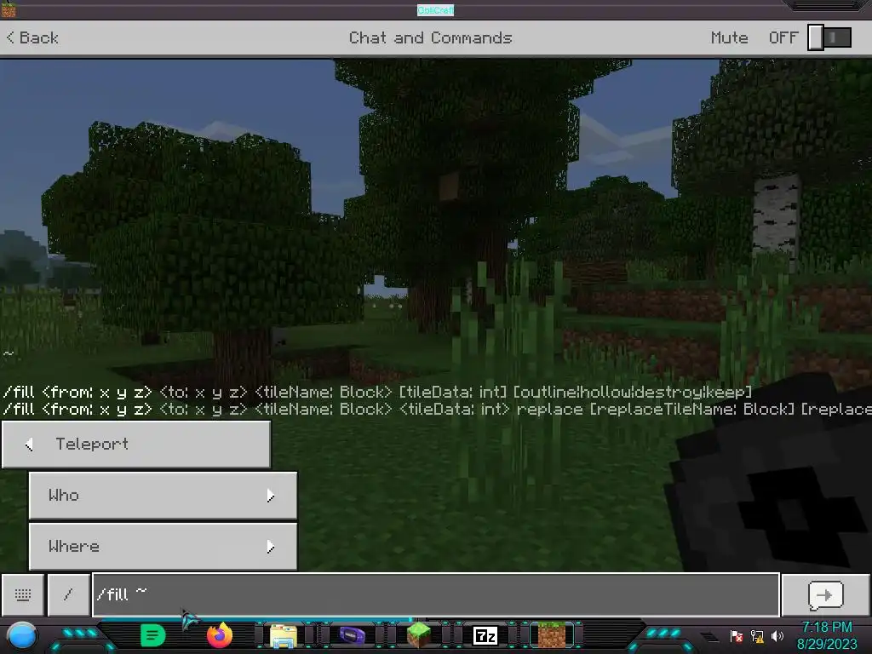Image resolution: width=872 pixels, height=654 pixels.
Task: Click the window title bar app icon
Action: click(x=9, y=9)
